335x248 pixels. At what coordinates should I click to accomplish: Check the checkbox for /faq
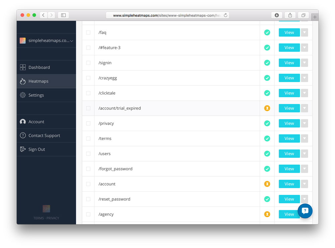pyautogui.click(x=88, y=33)
